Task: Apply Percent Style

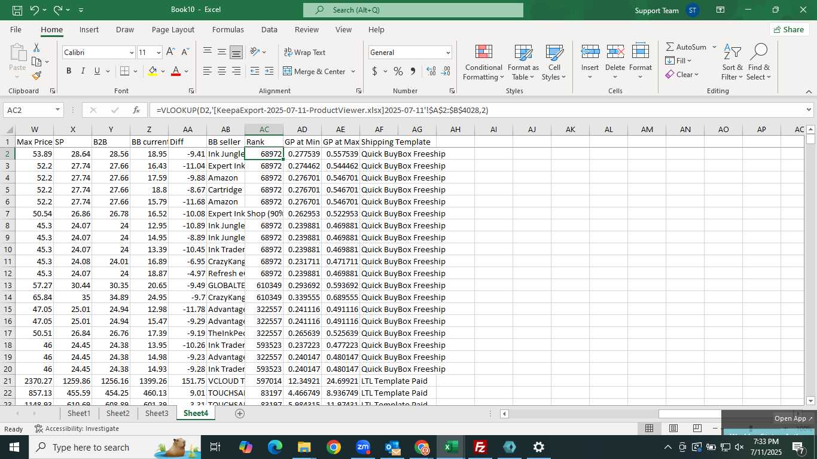Action: click(x=398, y=71)
